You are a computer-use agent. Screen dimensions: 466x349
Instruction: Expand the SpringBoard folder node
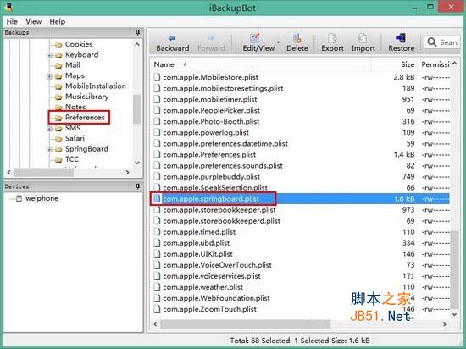click(x=49, y=149)
